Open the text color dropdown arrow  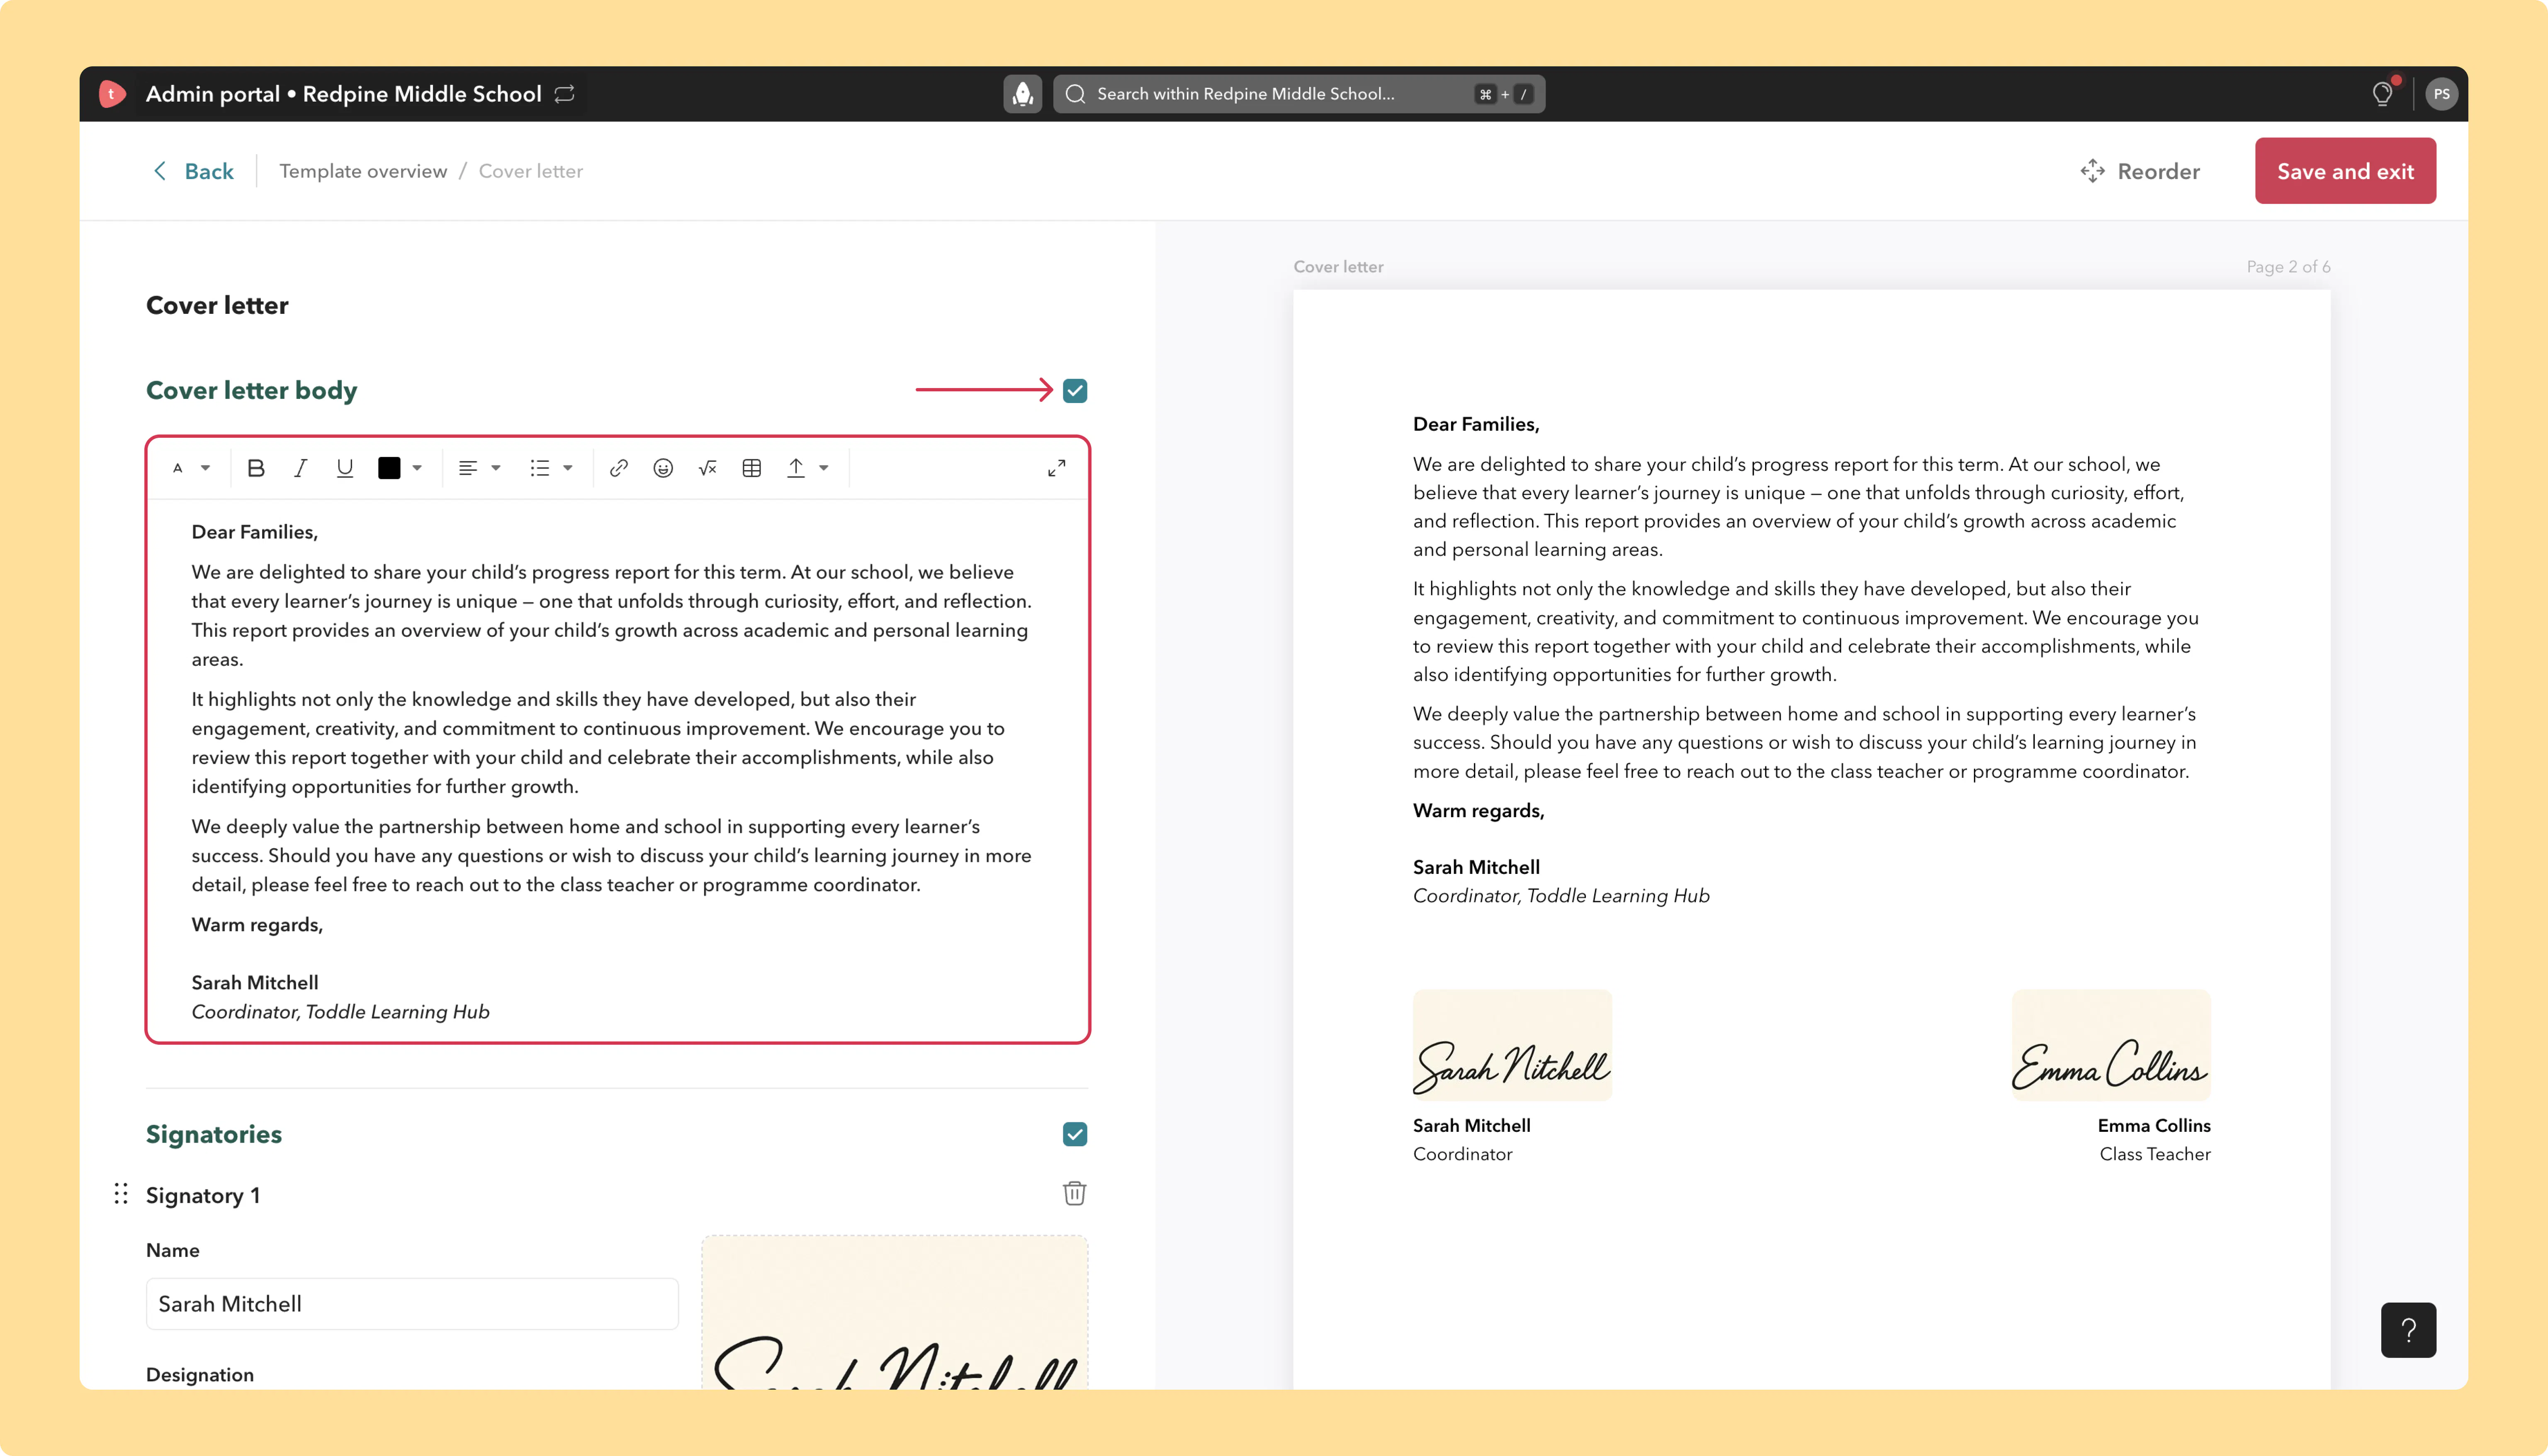pos(417,468)
